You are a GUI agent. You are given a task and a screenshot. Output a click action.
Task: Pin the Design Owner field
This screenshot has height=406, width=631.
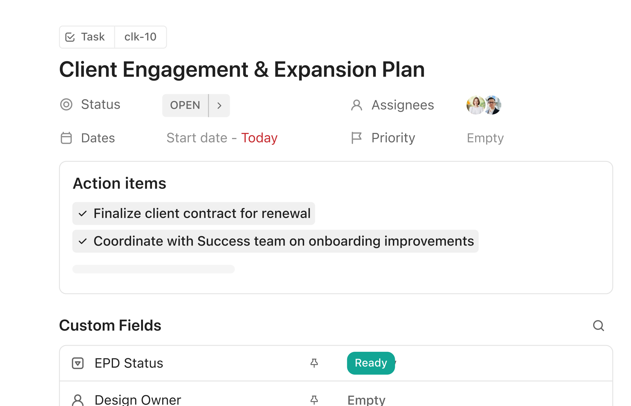(x=314, y=400)
